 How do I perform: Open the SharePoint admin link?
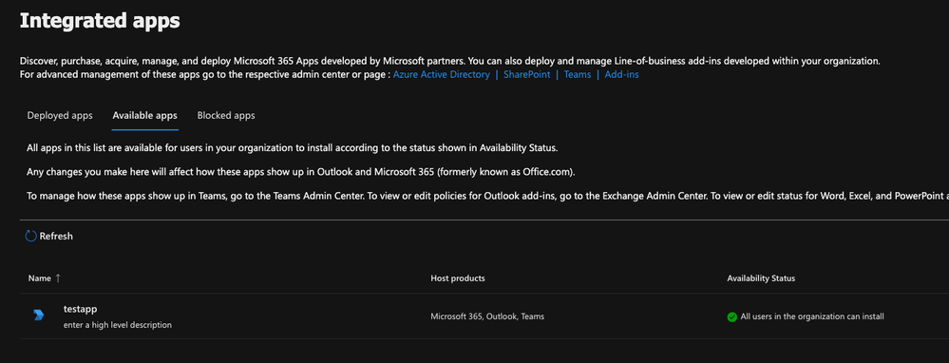[x=527, y=74]
